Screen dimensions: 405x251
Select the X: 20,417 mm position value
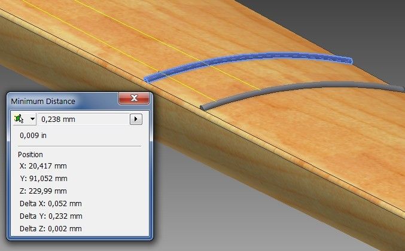click(43, 166)
